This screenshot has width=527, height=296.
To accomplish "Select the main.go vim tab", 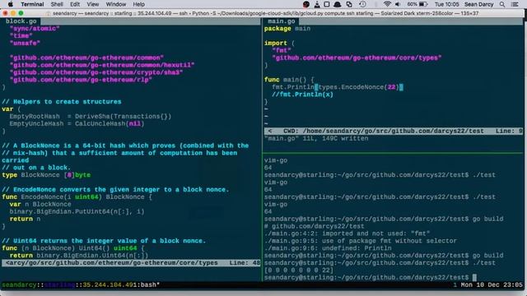I will 282,21.
